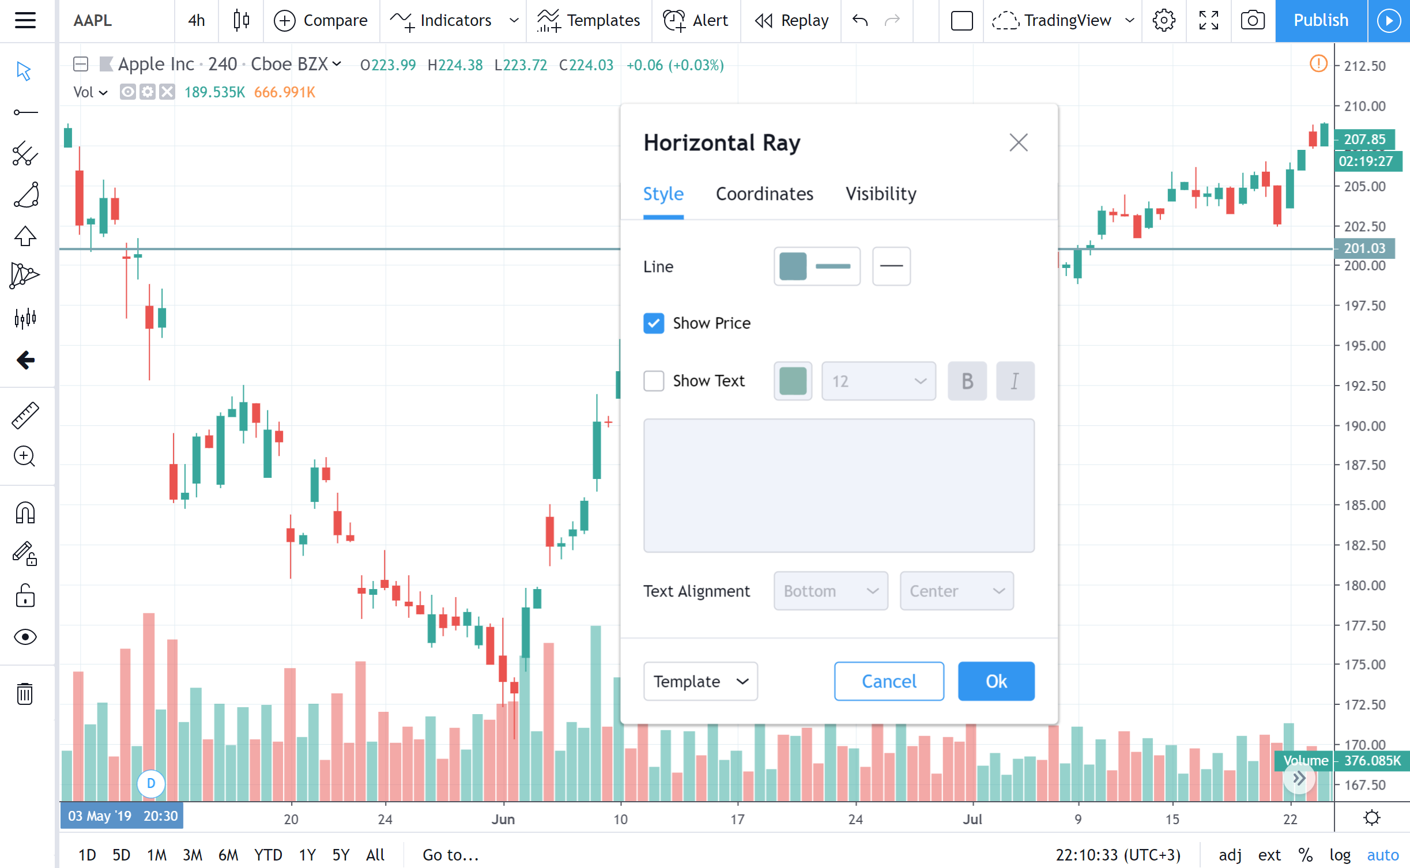Open the Line color swatch
The height and width of the screenshot is (868, 1410).
[x=793, y=266]
